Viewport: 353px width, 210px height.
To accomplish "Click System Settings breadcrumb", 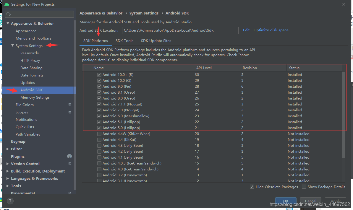I will [144, 13].
